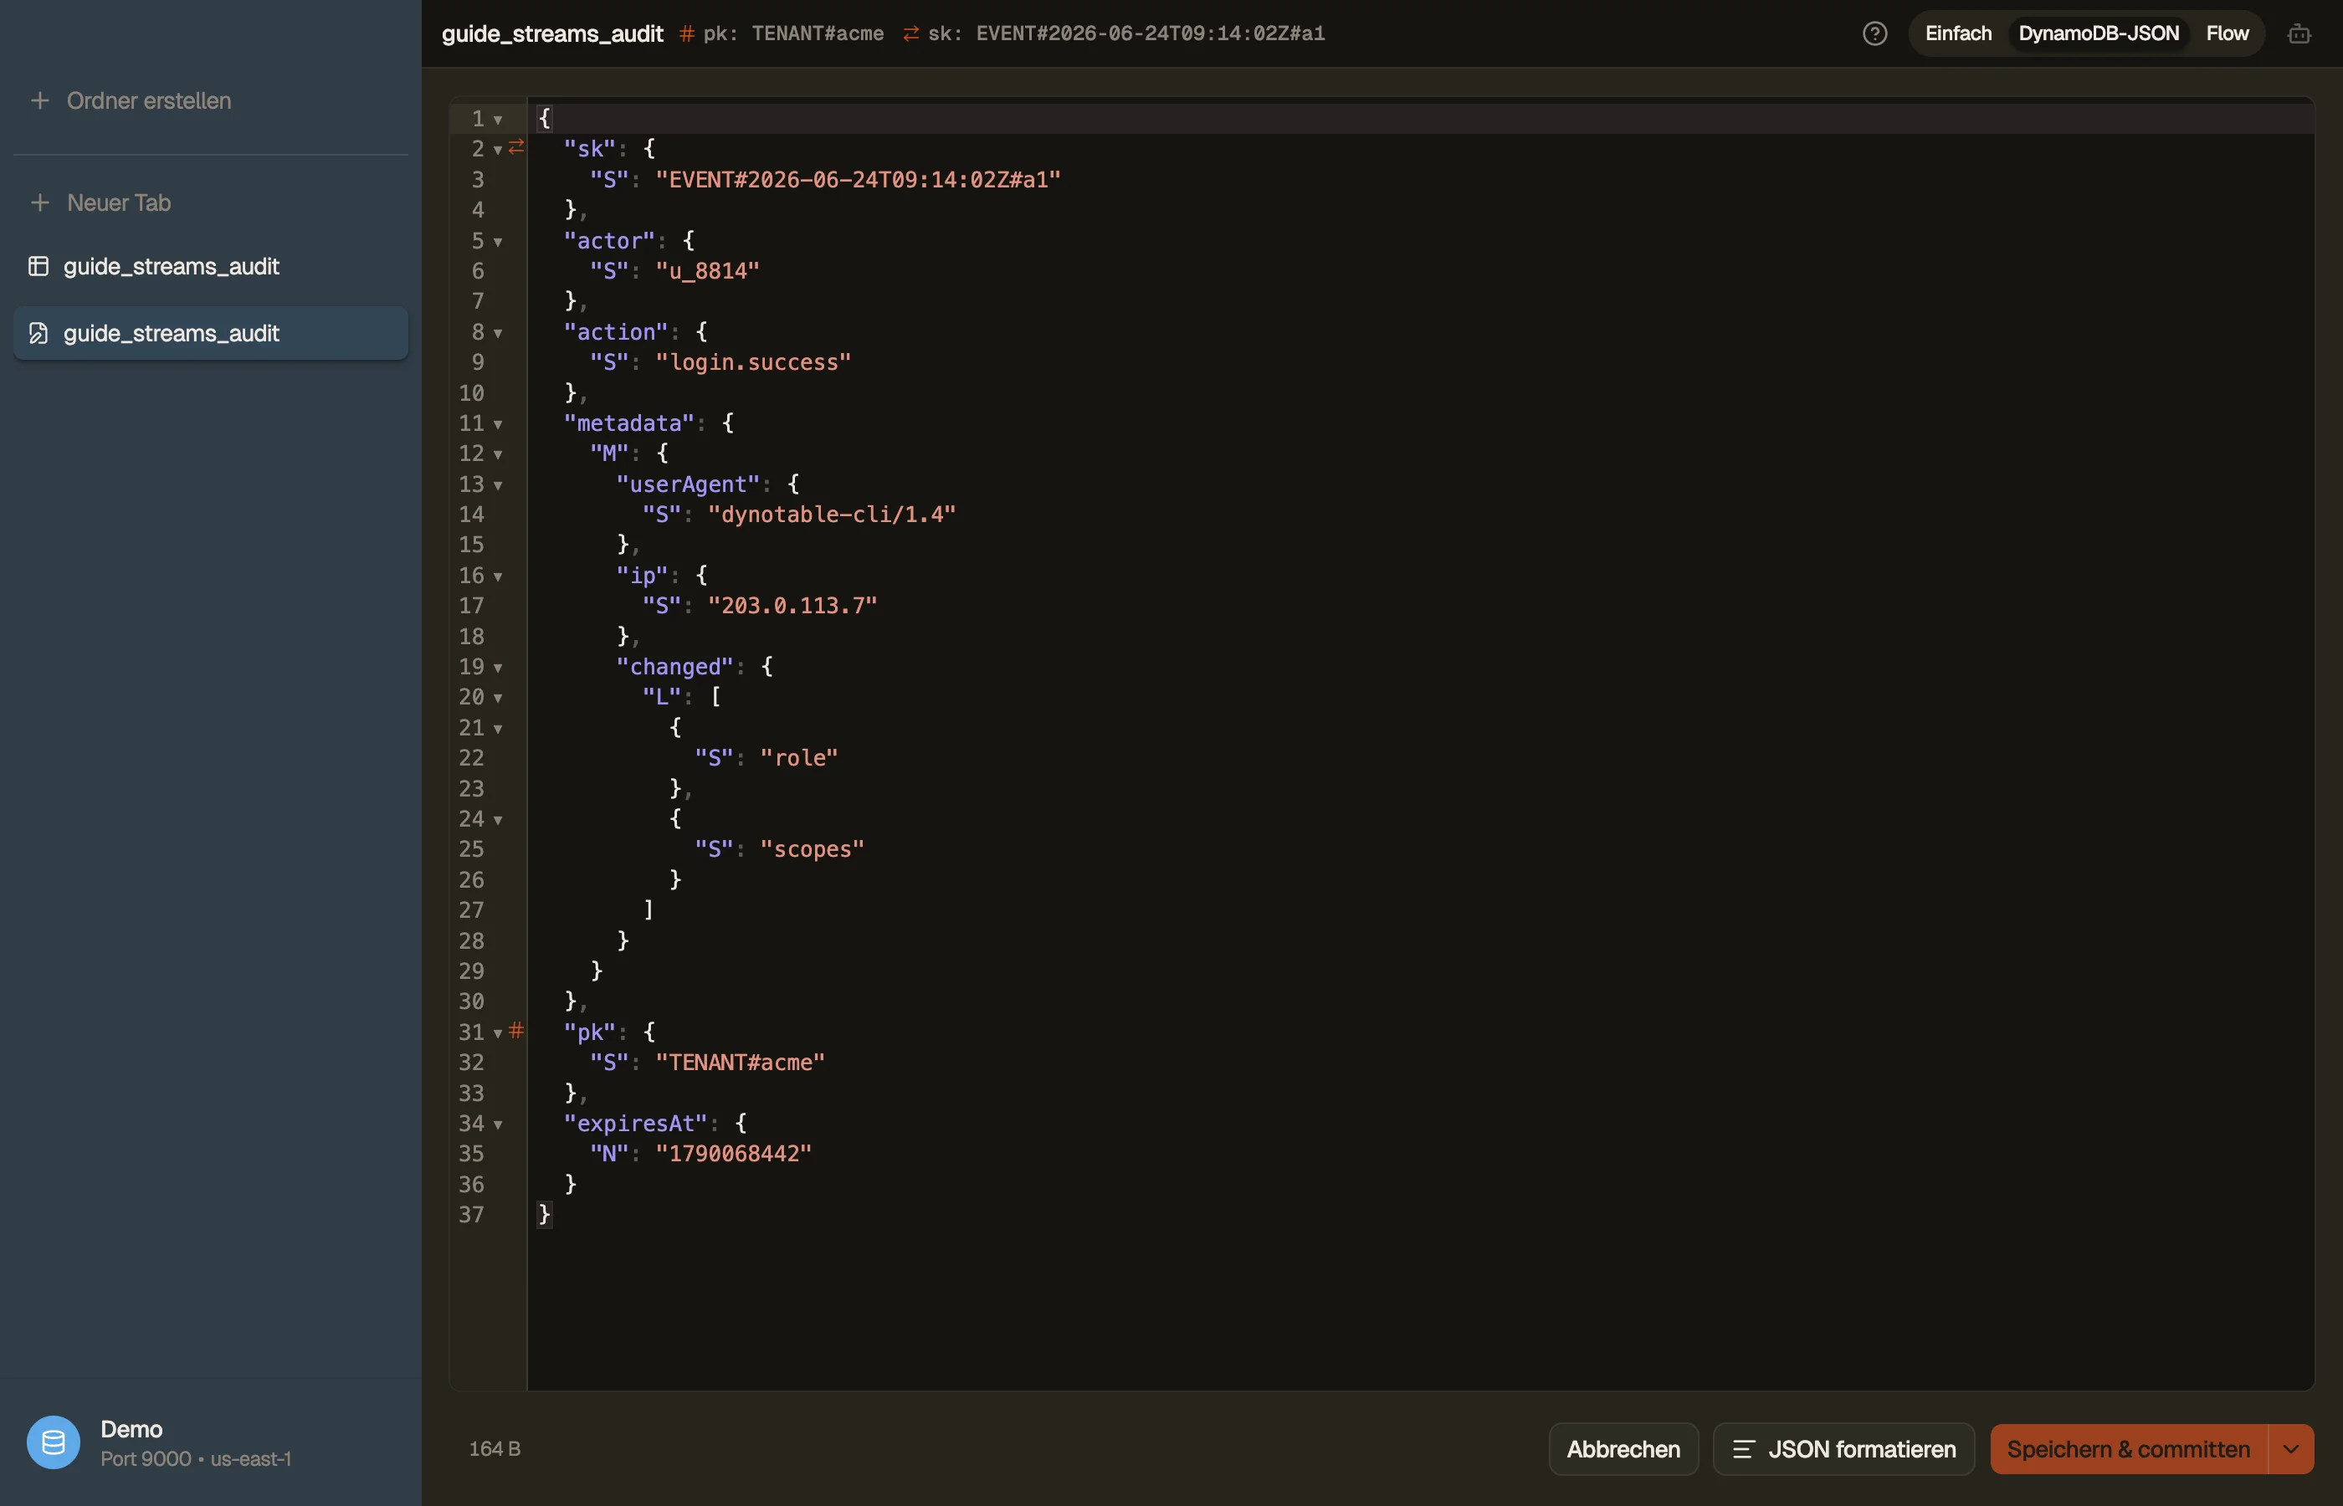2343x1506 pixels.
Task: Switch to Flow view mode
Action: (2227, 33)
